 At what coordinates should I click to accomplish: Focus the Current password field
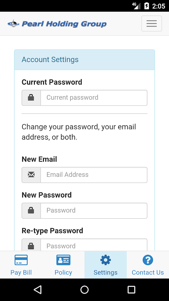94,98
